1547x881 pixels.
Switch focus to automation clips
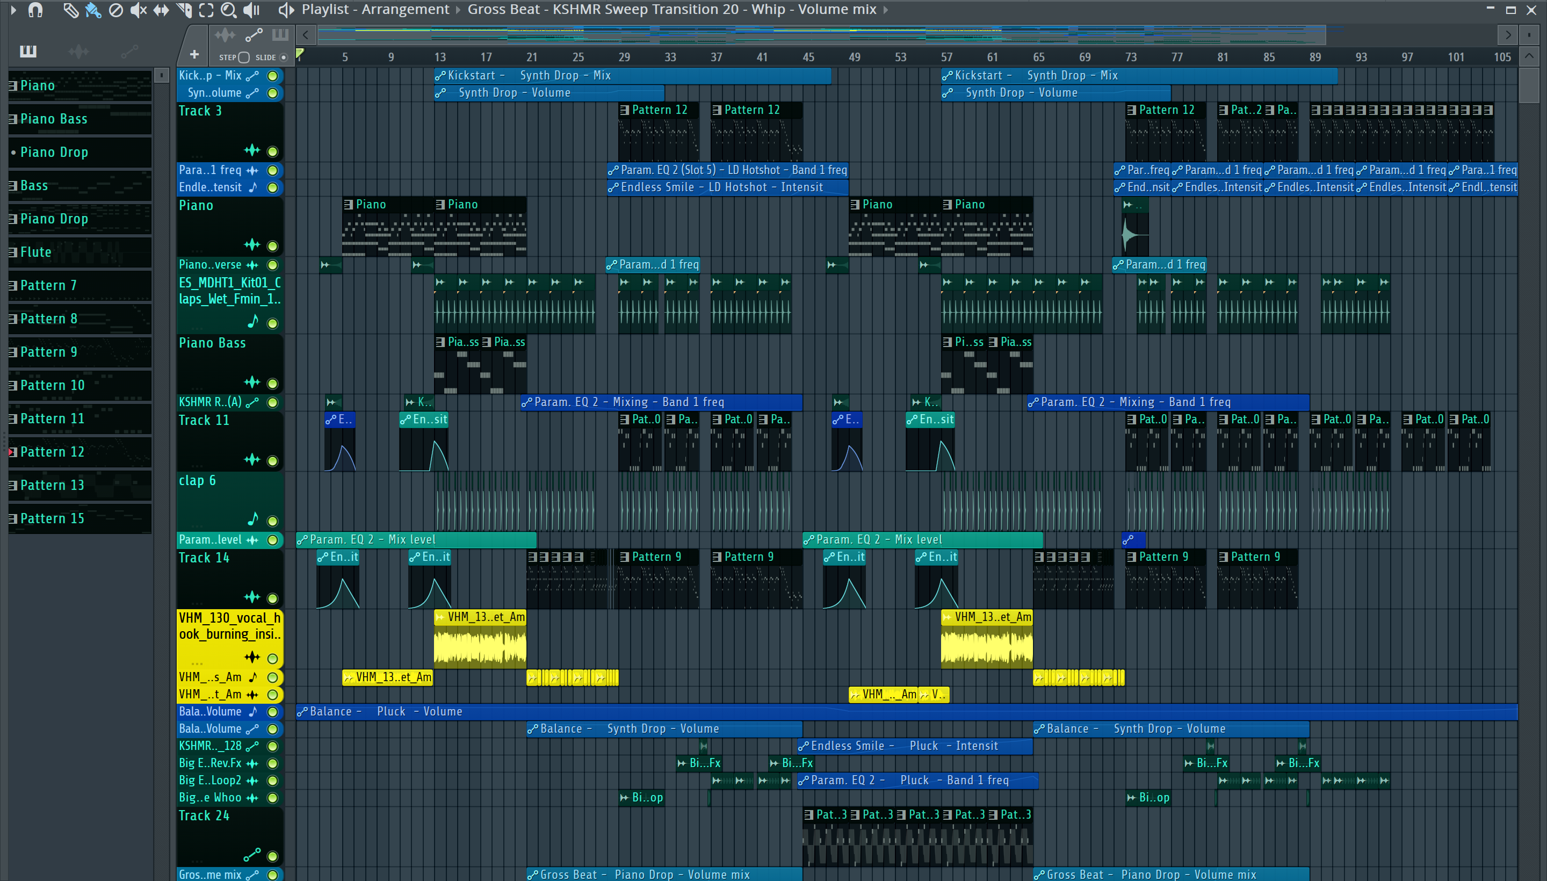point(254,35)
